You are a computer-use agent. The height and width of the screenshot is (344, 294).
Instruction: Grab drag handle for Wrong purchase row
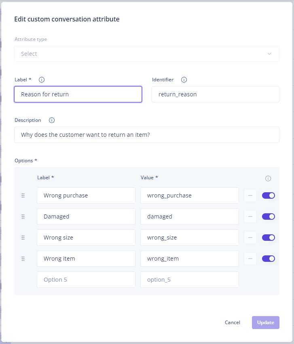23,195
